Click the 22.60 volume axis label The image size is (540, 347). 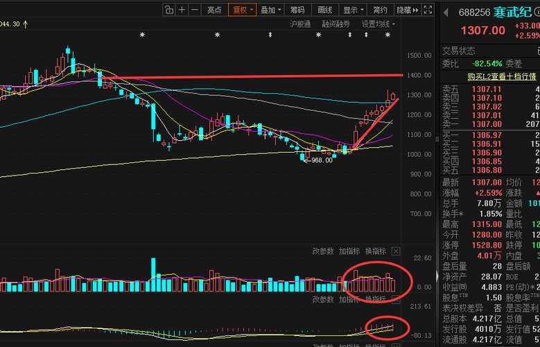[422, 258]
